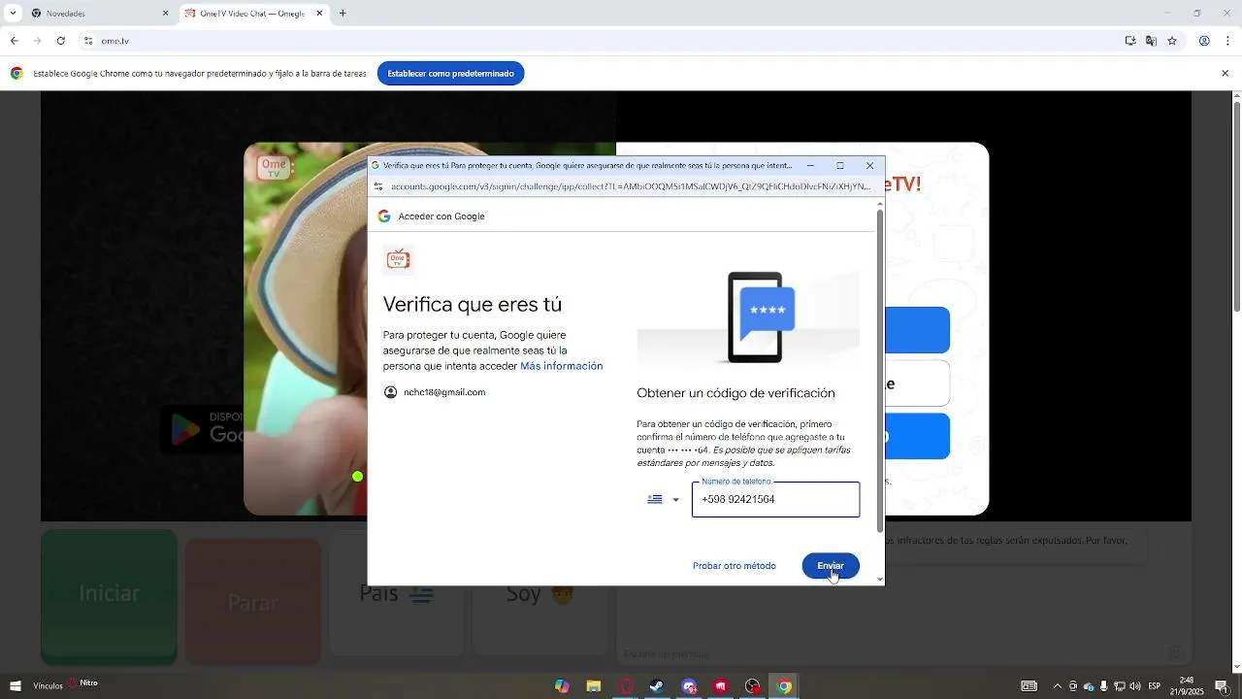Image resolution: width=1242 pixels, height=699 pixels.
Task: Open Steam from the taskbar
Action: pos(657,686)
